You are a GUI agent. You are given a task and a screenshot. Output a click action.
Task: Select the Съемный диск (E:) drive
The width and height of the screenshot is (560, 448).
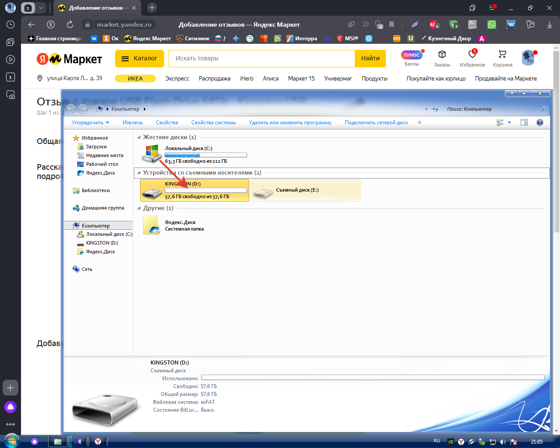click(306, 190)
